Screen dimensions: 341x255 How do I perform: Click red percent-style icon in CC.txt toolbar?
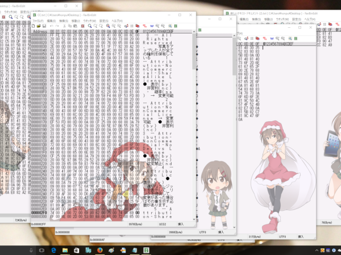(144, 26)
